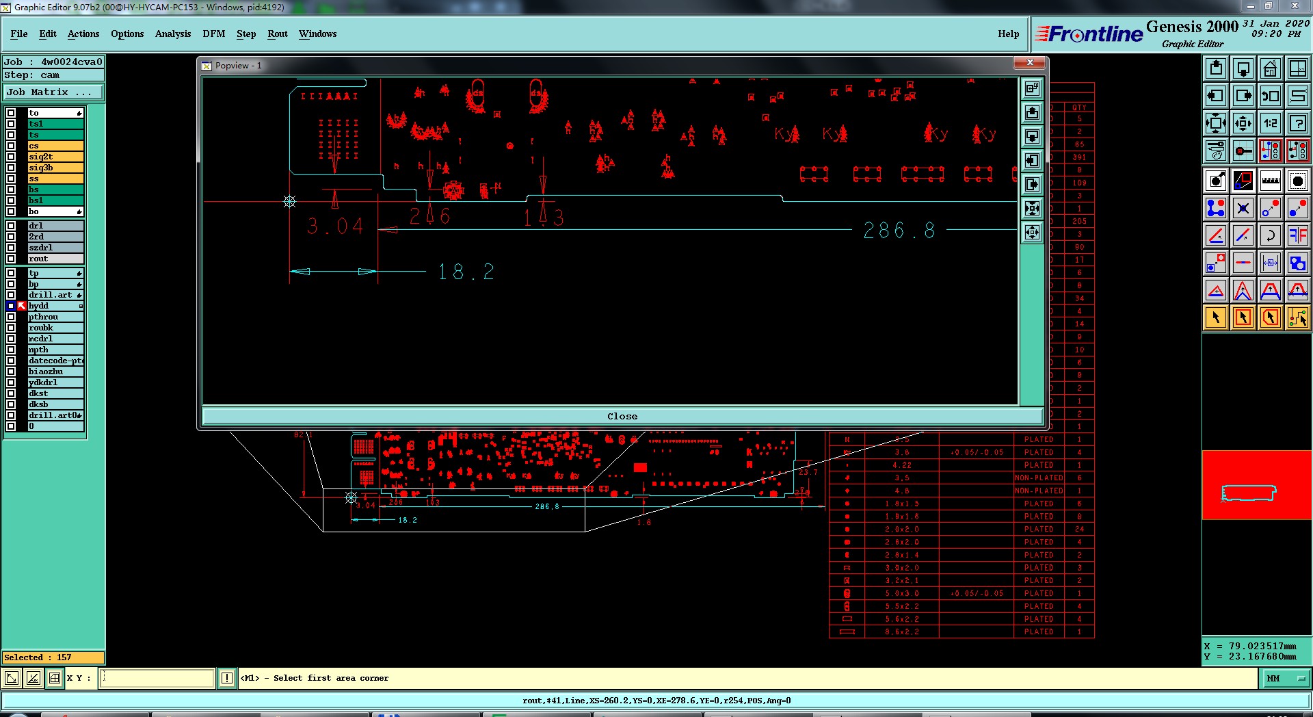Viewport: 1313px width, 717px height.
Task: Click the zoom in icon in main toolbar
Action: pos(1216,123)
